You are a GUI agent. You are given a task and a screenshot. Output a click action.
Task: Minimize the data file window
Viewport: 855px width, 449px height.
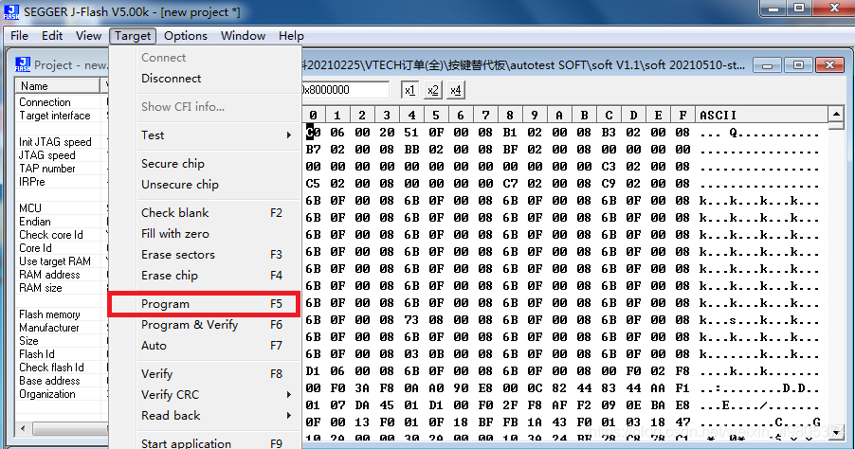pyautogui.click(x=767, y=65)
